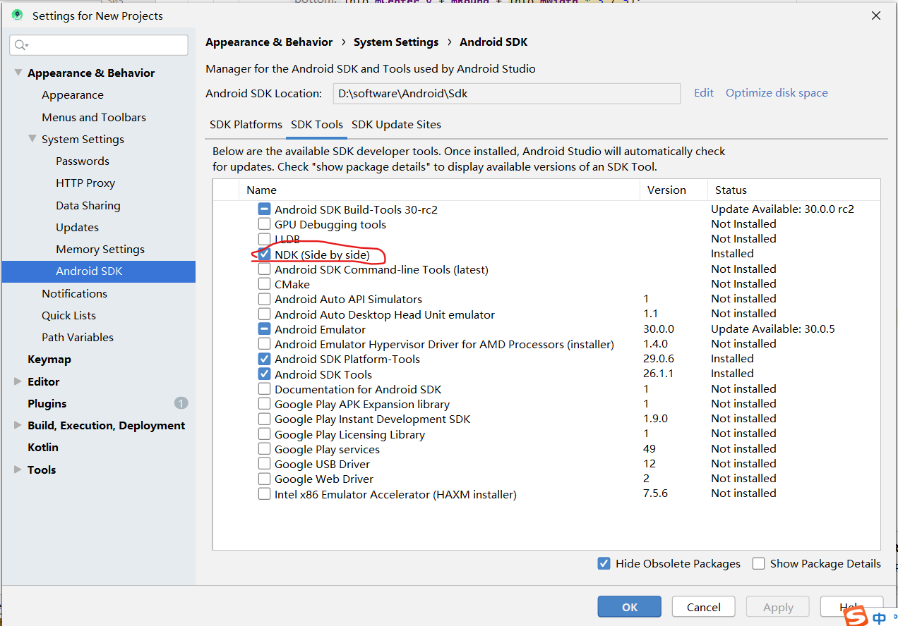Check Google USB Driver checkbox
The width and height of the screenshot is (898, 626).
[x=264, y=464]
